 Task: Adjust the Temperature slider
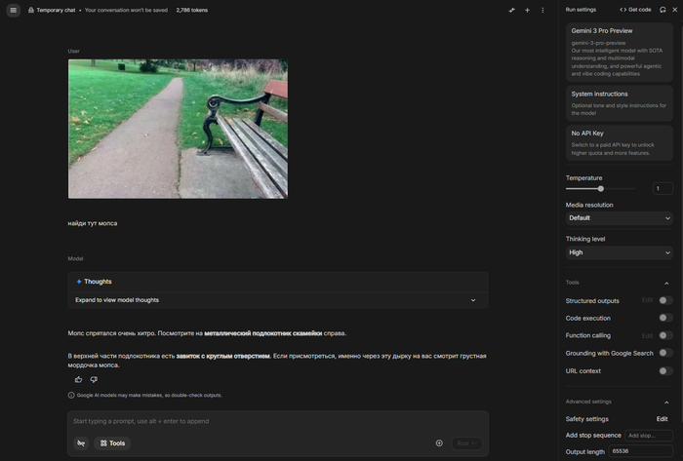tap(600, 188)
